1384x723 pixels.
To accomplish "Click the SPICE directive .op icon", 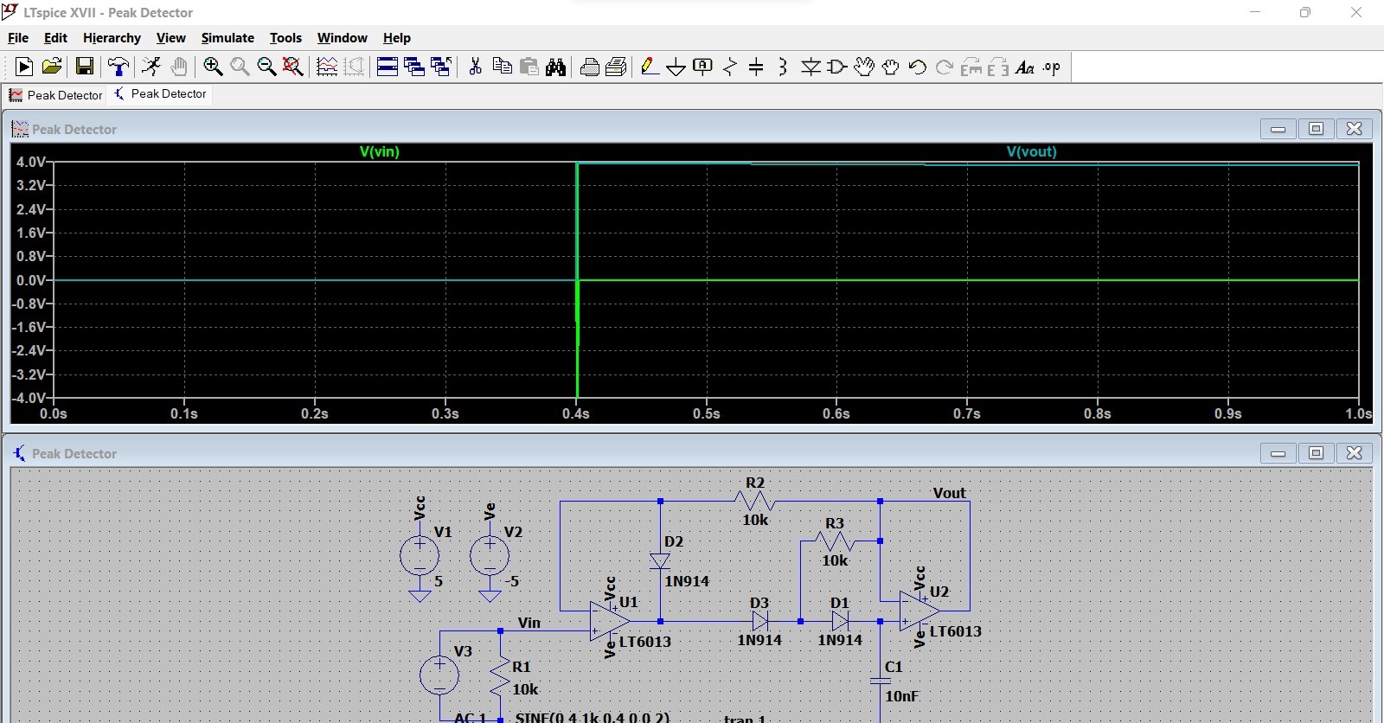I will pos(1051,67).
